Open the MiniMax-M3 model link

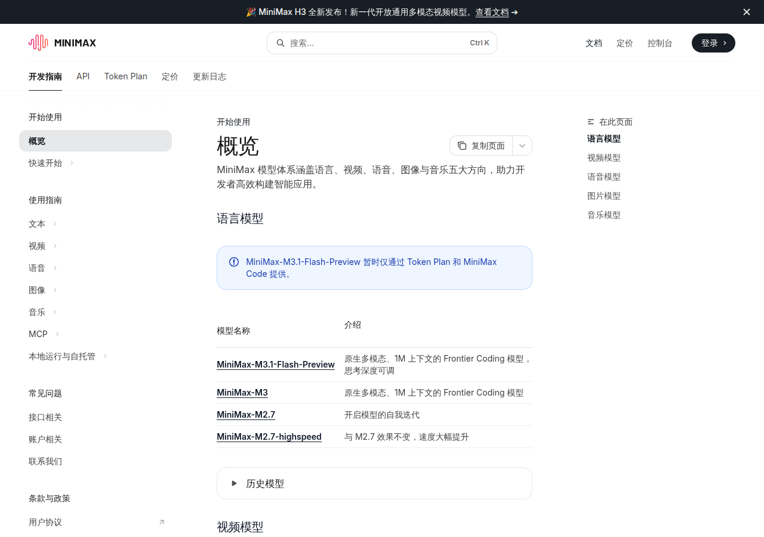[x=242, y=393]
